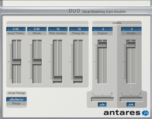Select the Vocal Timbre value field
This screenshot has width=152, height=119.
[16, 29]
